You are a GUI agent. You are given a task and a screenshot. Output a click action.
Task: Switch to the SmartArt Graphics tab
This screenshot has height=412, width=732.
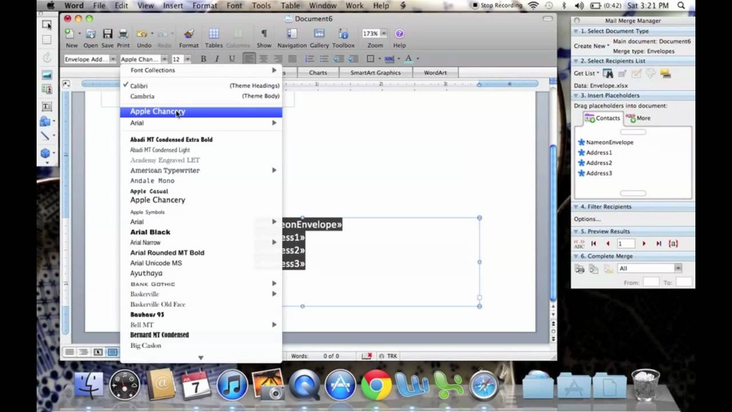[x=376, y=73]
